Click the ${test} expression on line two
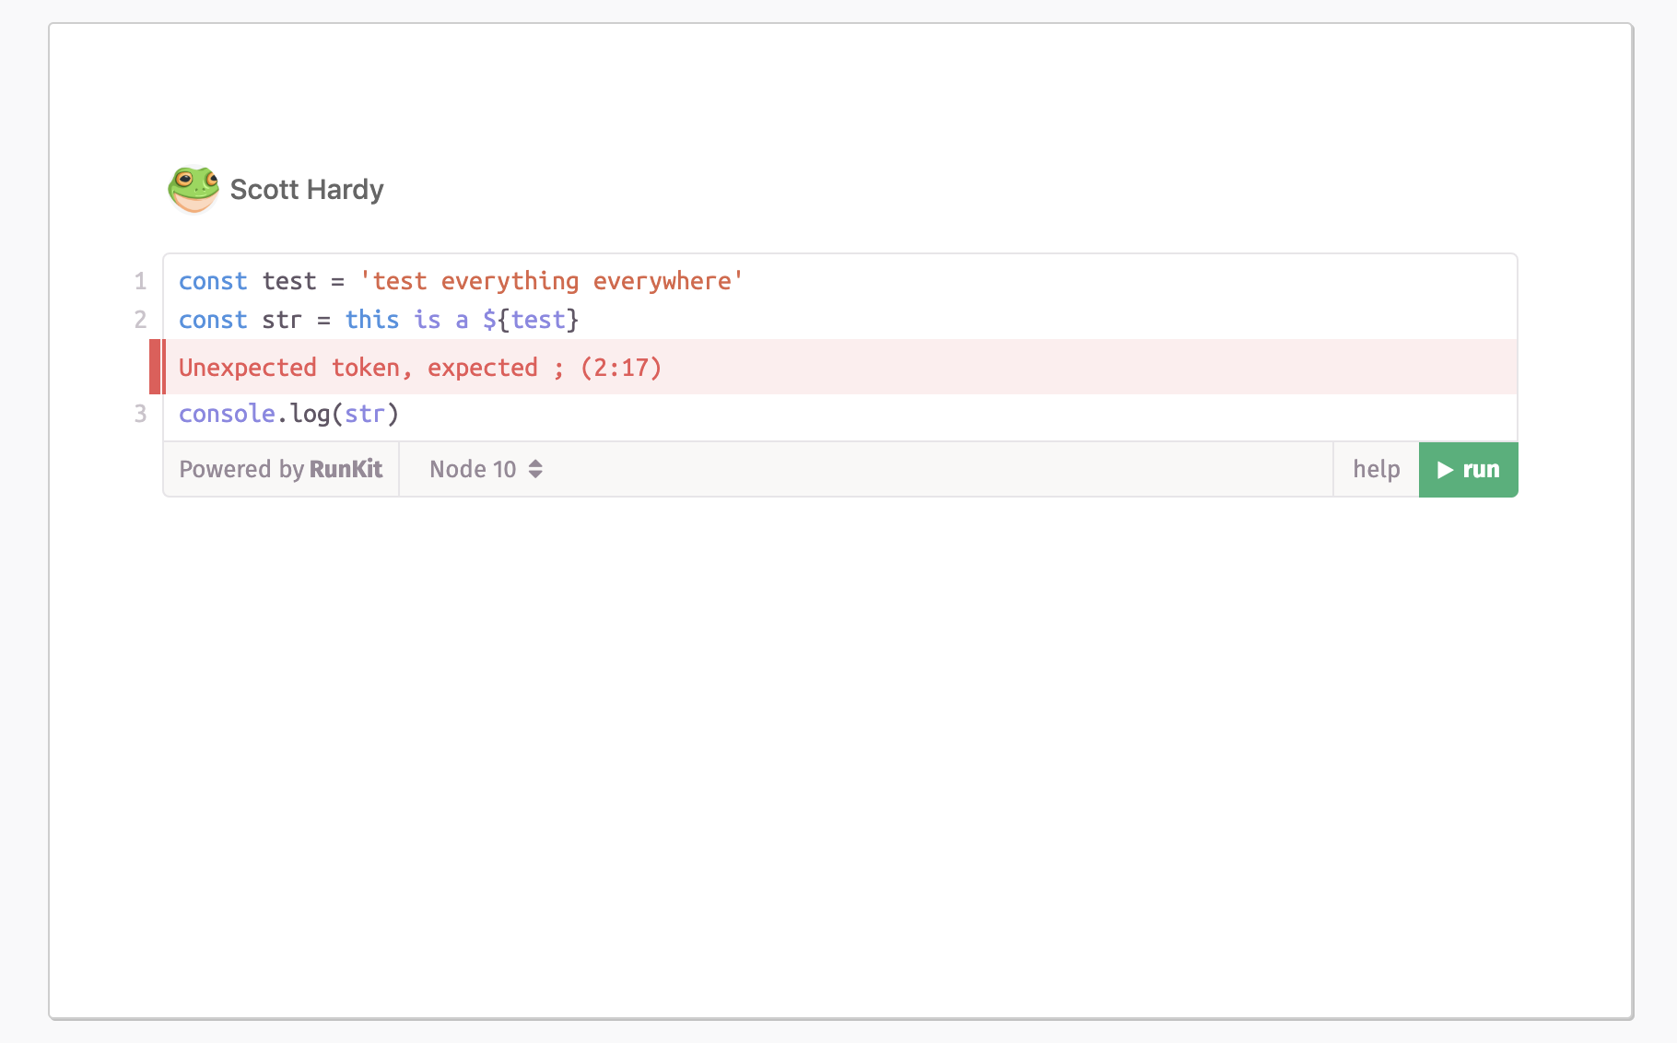 click(531, 320)
